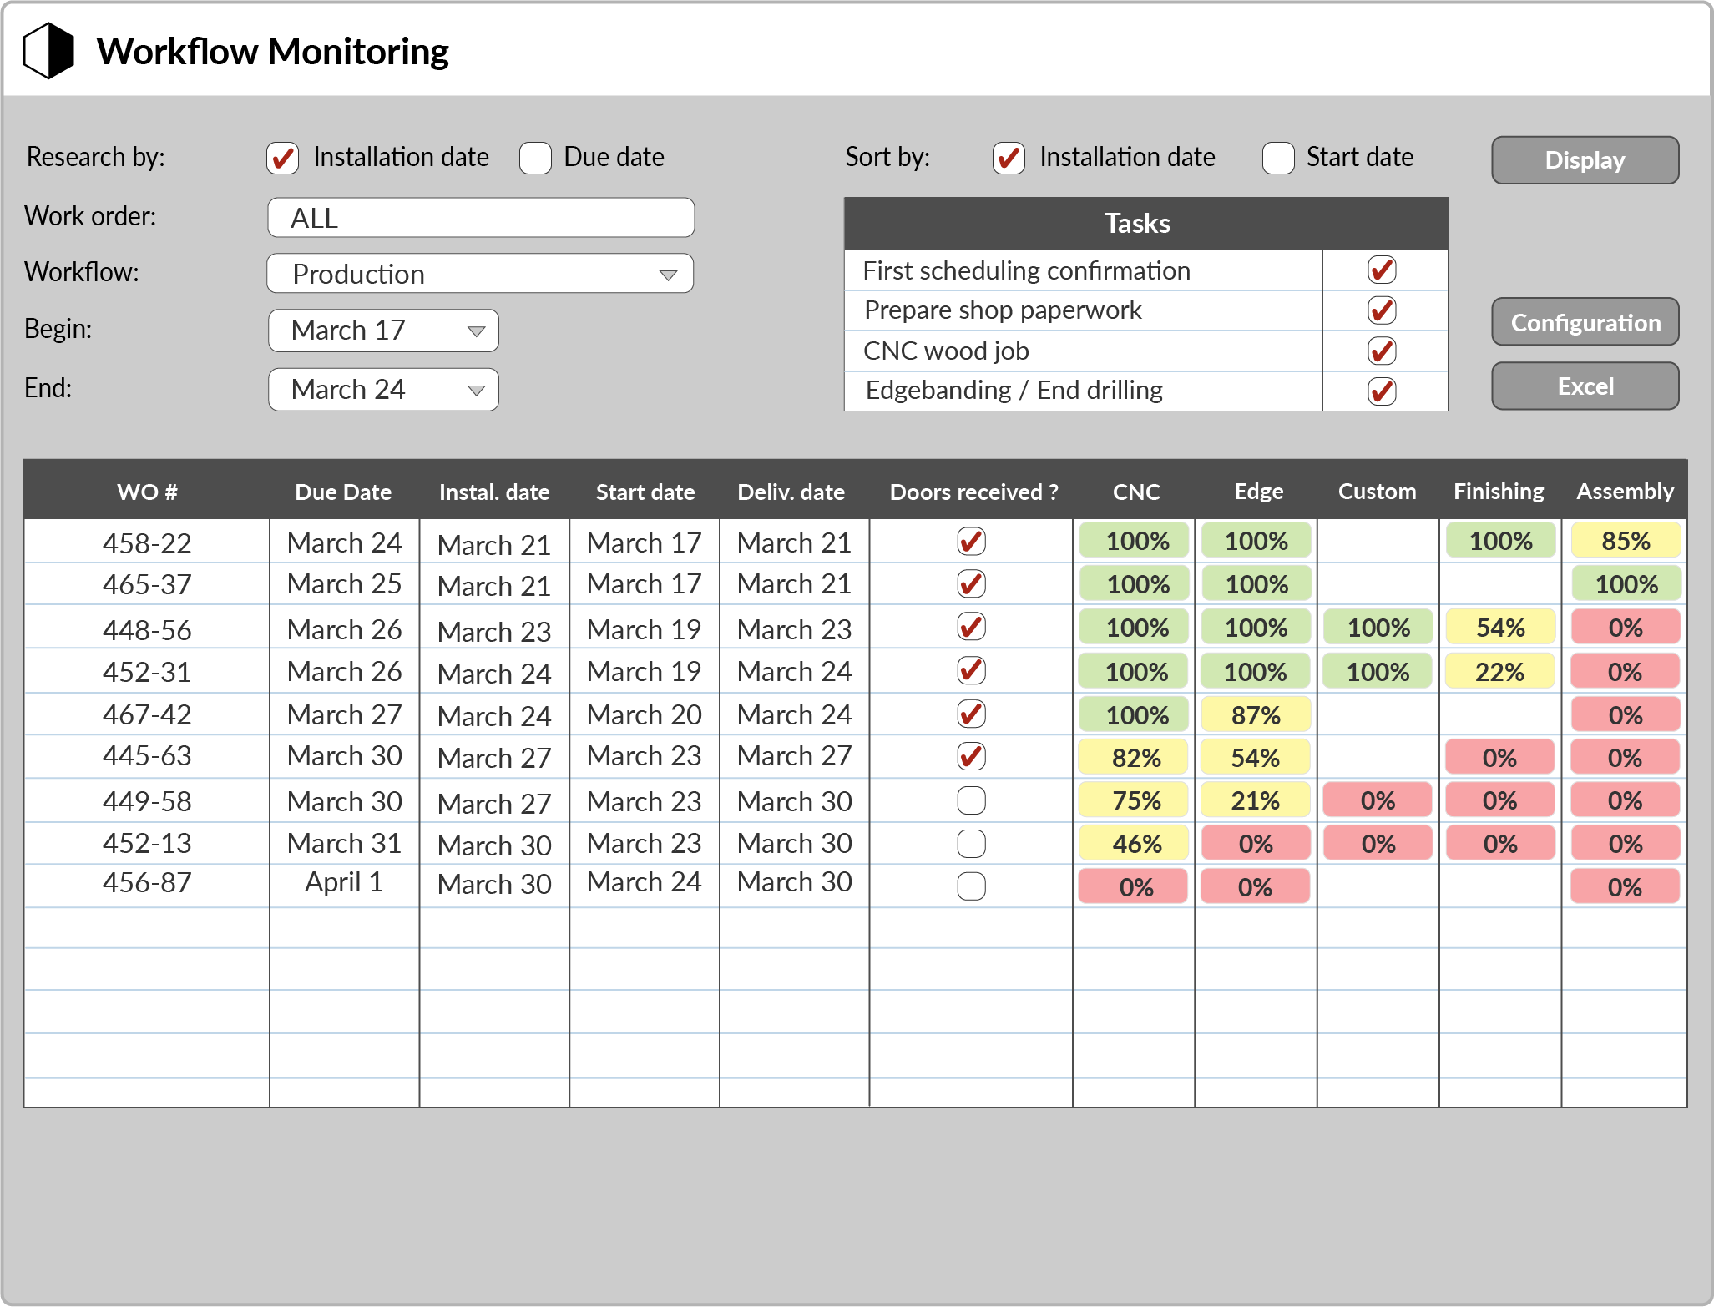Viewport: 1714px width, 1307px height.
Task: Click the Work order ALL input field
Action: 480,218
